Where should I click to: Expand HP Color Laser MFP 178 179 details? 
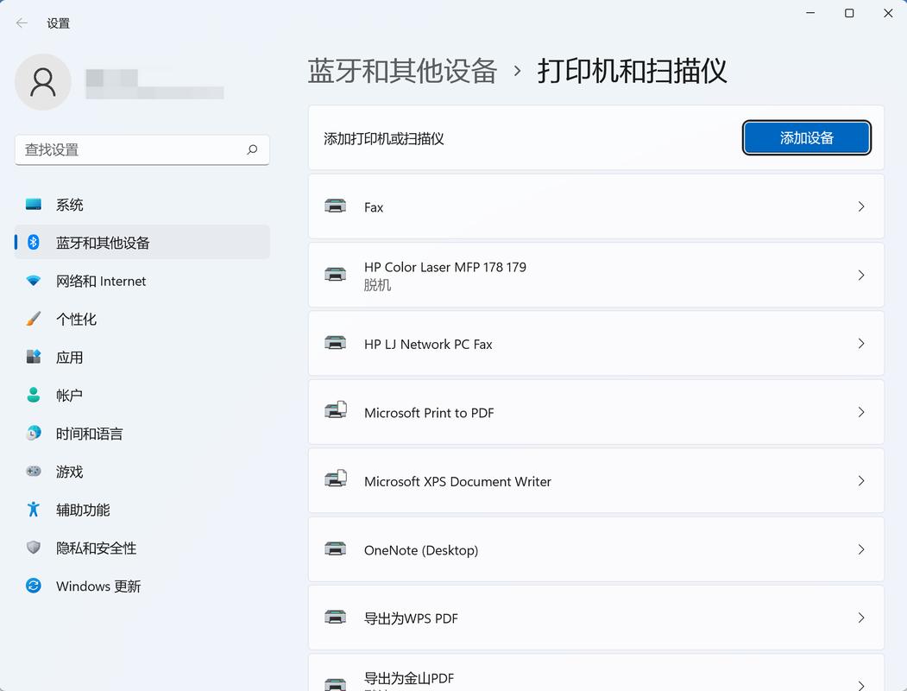click(x=860, y=275)
